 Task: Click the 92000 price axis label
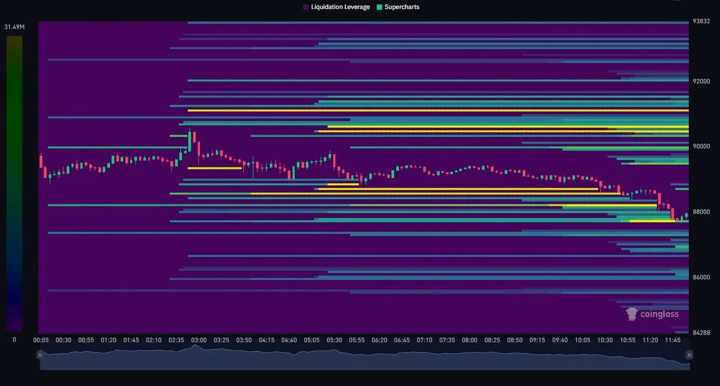coord(701,81)
